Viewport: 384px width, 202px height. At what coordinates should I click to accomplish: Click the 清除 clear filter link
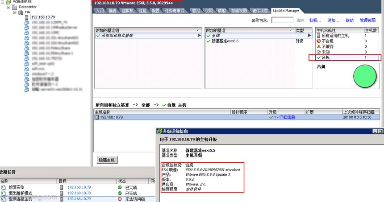point(300,21)
